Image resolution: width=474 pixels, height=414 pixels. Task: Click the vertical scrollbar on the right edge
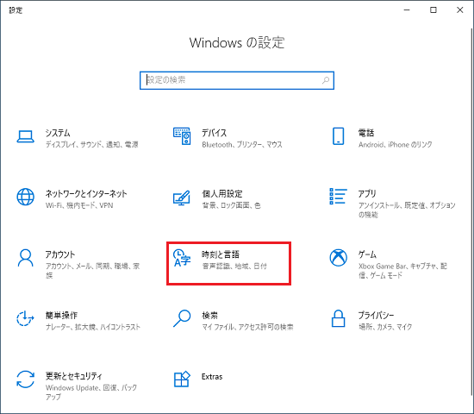pyautogui.click(x=471, y=212)
